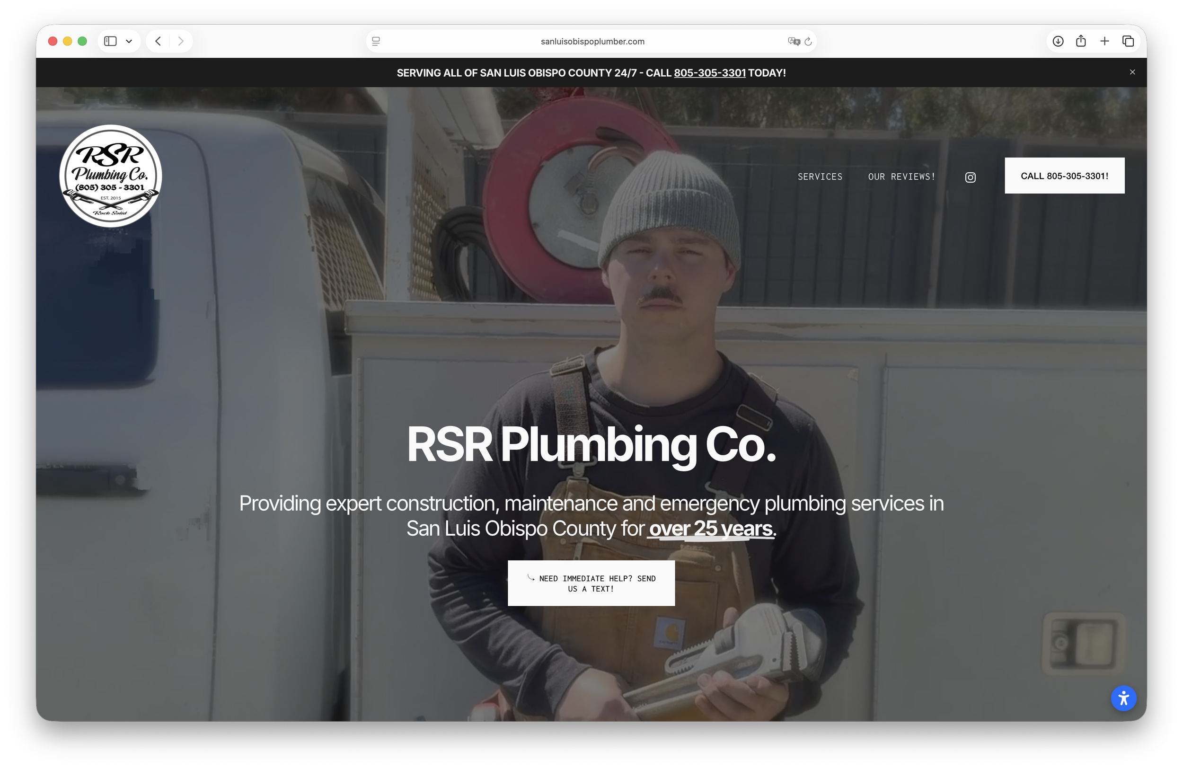Show Safari downloads
Screen dimensions: 1183x769
click(x=1058, y=41)
